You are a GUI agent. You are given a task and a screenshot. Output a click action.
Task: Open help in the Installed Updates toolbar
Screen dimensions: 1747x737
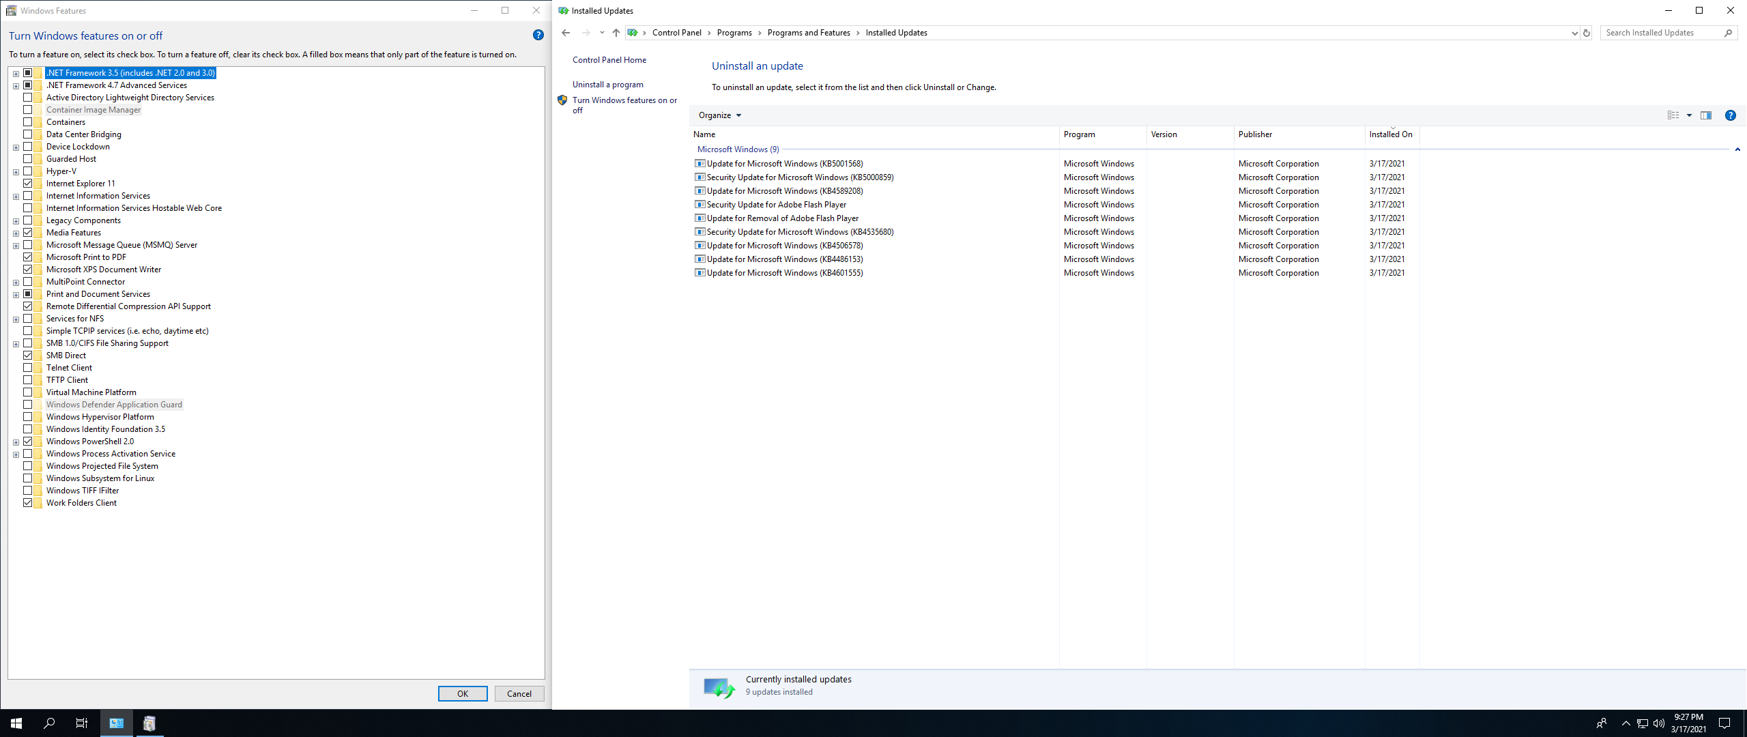(1731, 115)
